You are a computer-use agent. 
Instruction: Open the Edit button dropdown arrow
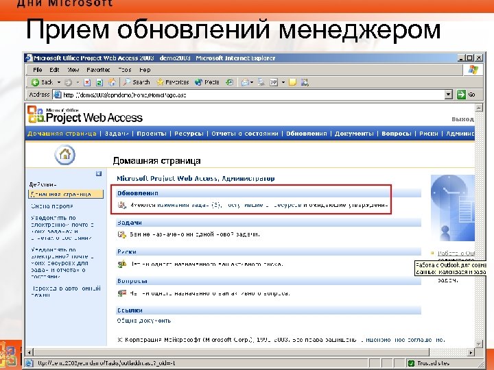283,82
